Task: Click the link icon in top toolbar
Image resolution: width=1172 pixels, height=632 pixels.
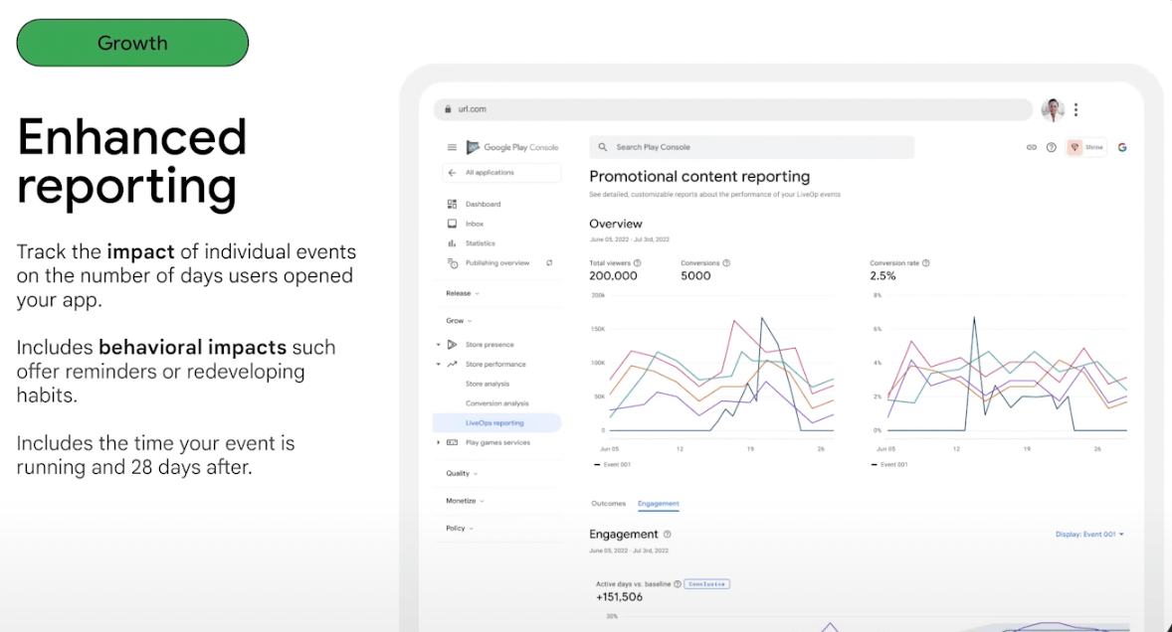Action: 1032,147
